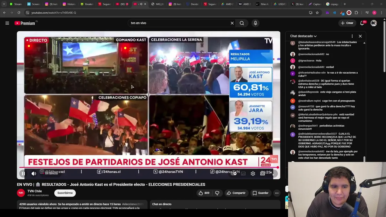Screen dimensions: 386x217
Task: Switch to the copago Google tab
Action: 332,4
